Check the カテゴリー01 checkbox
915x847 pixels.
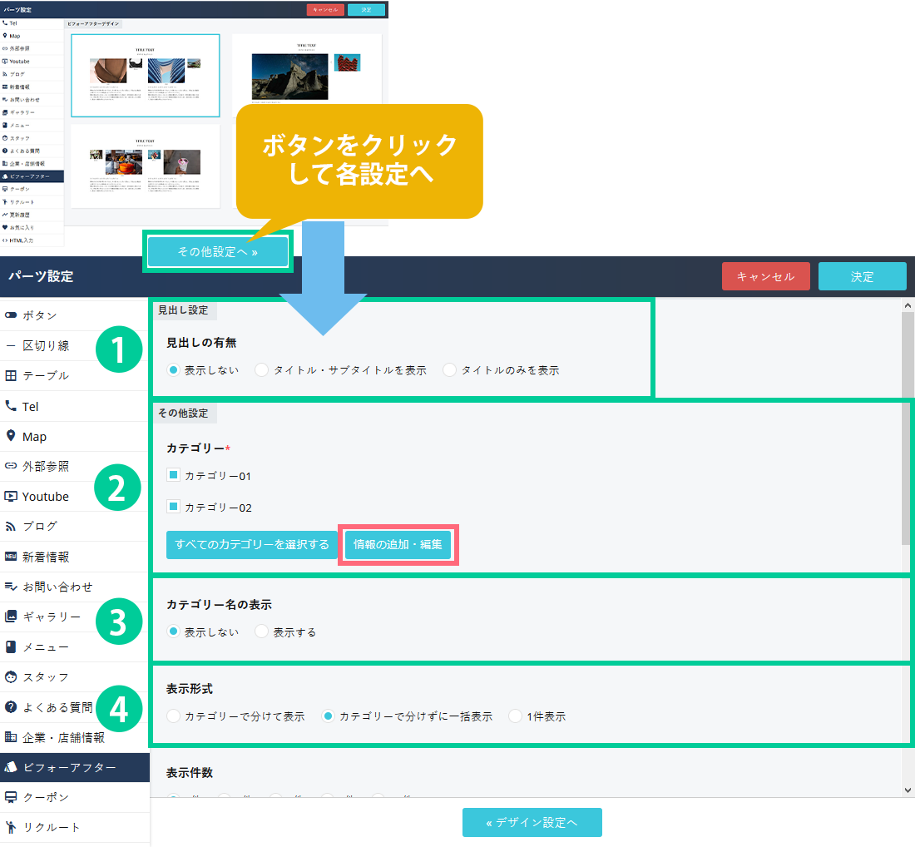point(173,475)
